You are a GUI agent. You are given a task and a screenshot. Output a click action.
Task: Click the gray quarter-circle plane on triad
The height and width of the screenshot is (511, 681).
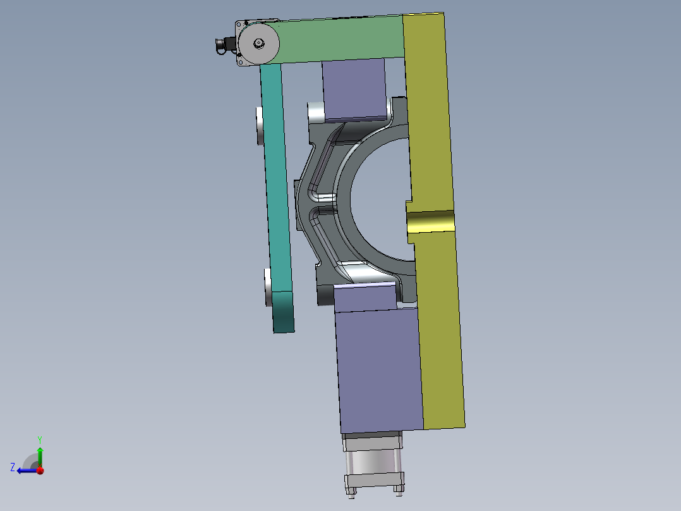coord(30,462)
